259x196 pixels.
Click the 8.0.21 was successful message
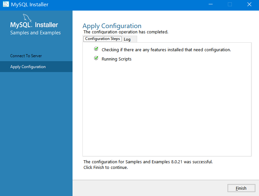click(148, 162)
